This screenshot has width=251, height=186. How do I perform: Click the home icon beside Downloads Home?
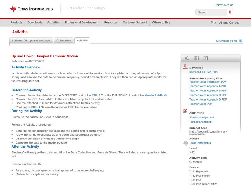241,41
